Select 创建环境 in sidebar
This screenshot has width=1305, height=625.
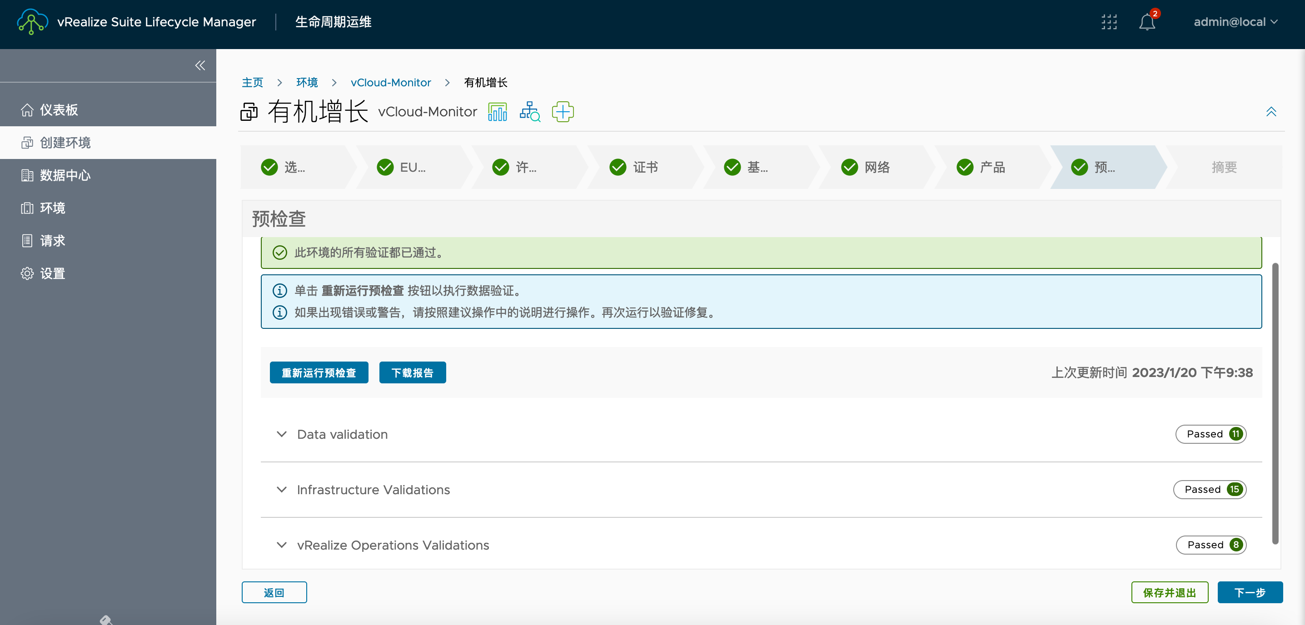click(108, 143)
